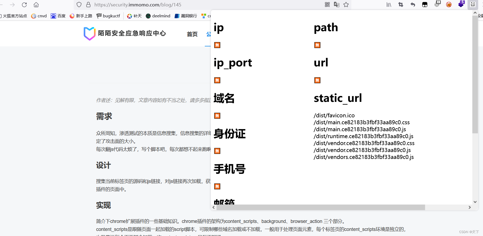Click the 设计 article heading
The image size is (483, 236).
(x=103, y=165)
